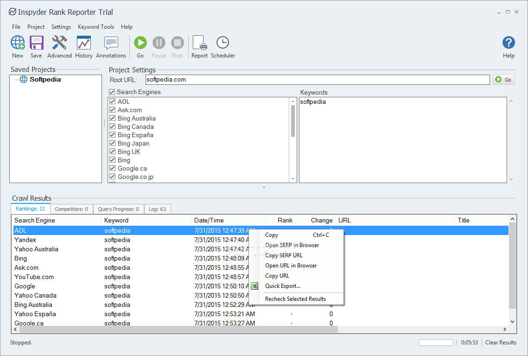528x356 pixels.
Task: Choose Open URL in Browser
Action: (297, 266)
